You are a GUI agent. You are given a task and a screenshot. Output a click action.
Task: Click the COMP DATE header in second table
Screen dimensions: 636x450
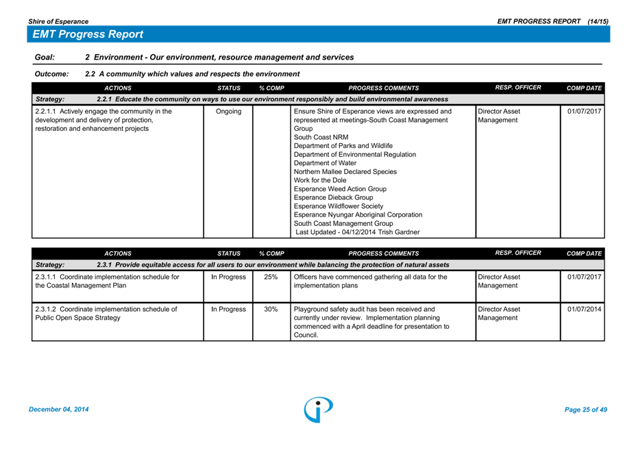coord(584,253)
